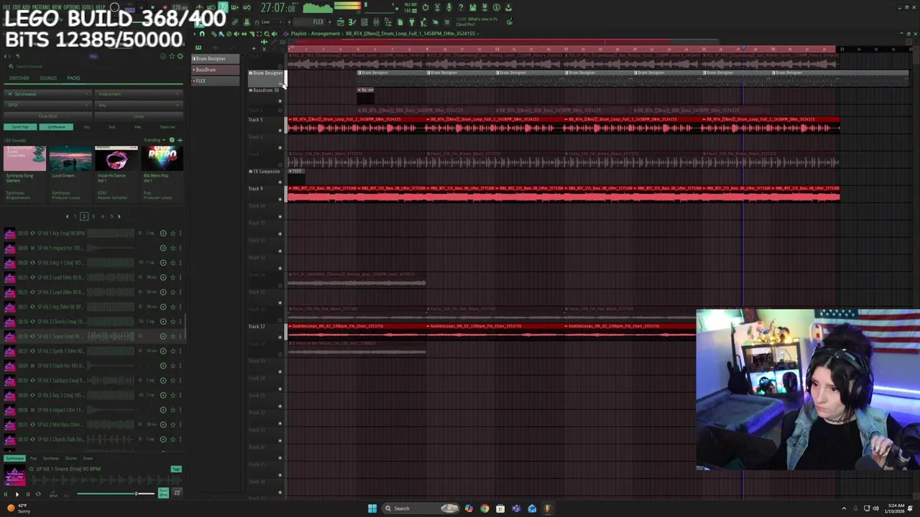Screen dimensions: 920x517
Task: Open the mixer view icon
Action: tap(377, 22)
